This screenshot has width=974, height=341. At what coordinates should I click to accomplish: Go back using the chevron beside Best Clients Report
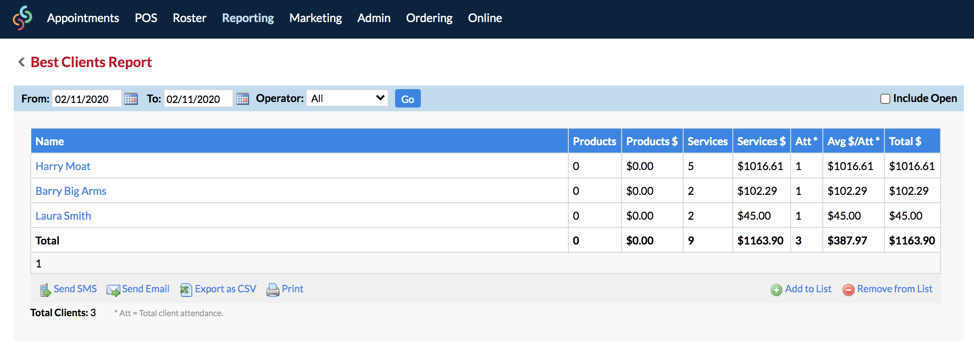click(x=21, y=62)
